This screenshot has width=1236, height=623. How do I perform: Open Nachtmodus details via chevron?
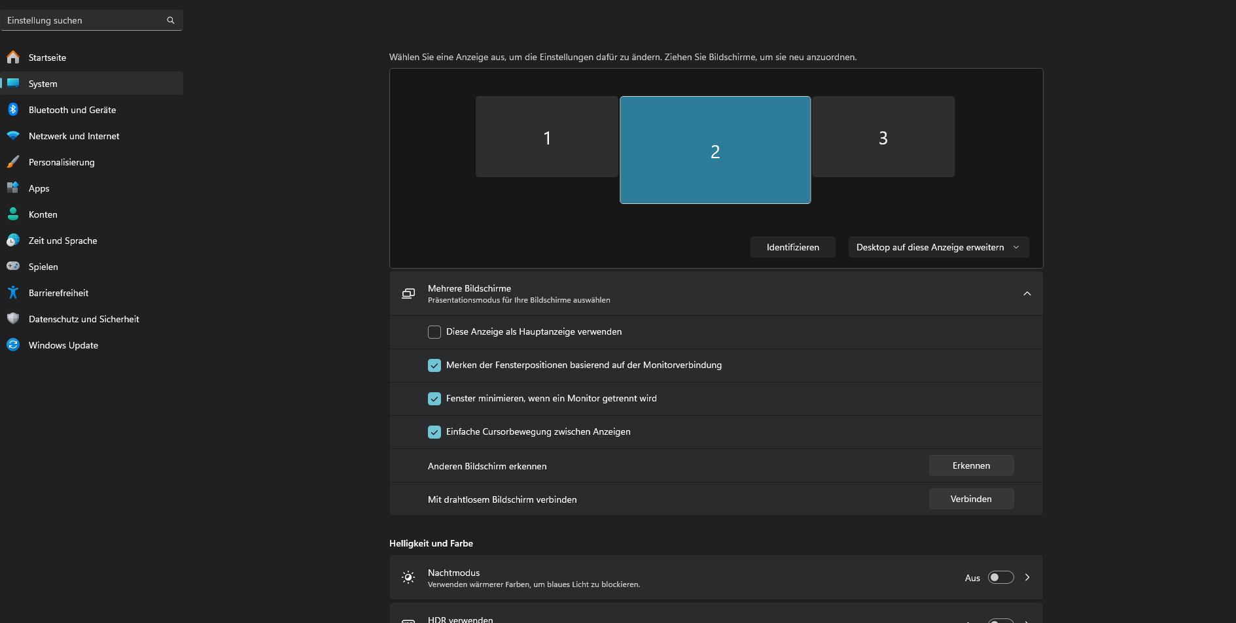pos(1027,577)
